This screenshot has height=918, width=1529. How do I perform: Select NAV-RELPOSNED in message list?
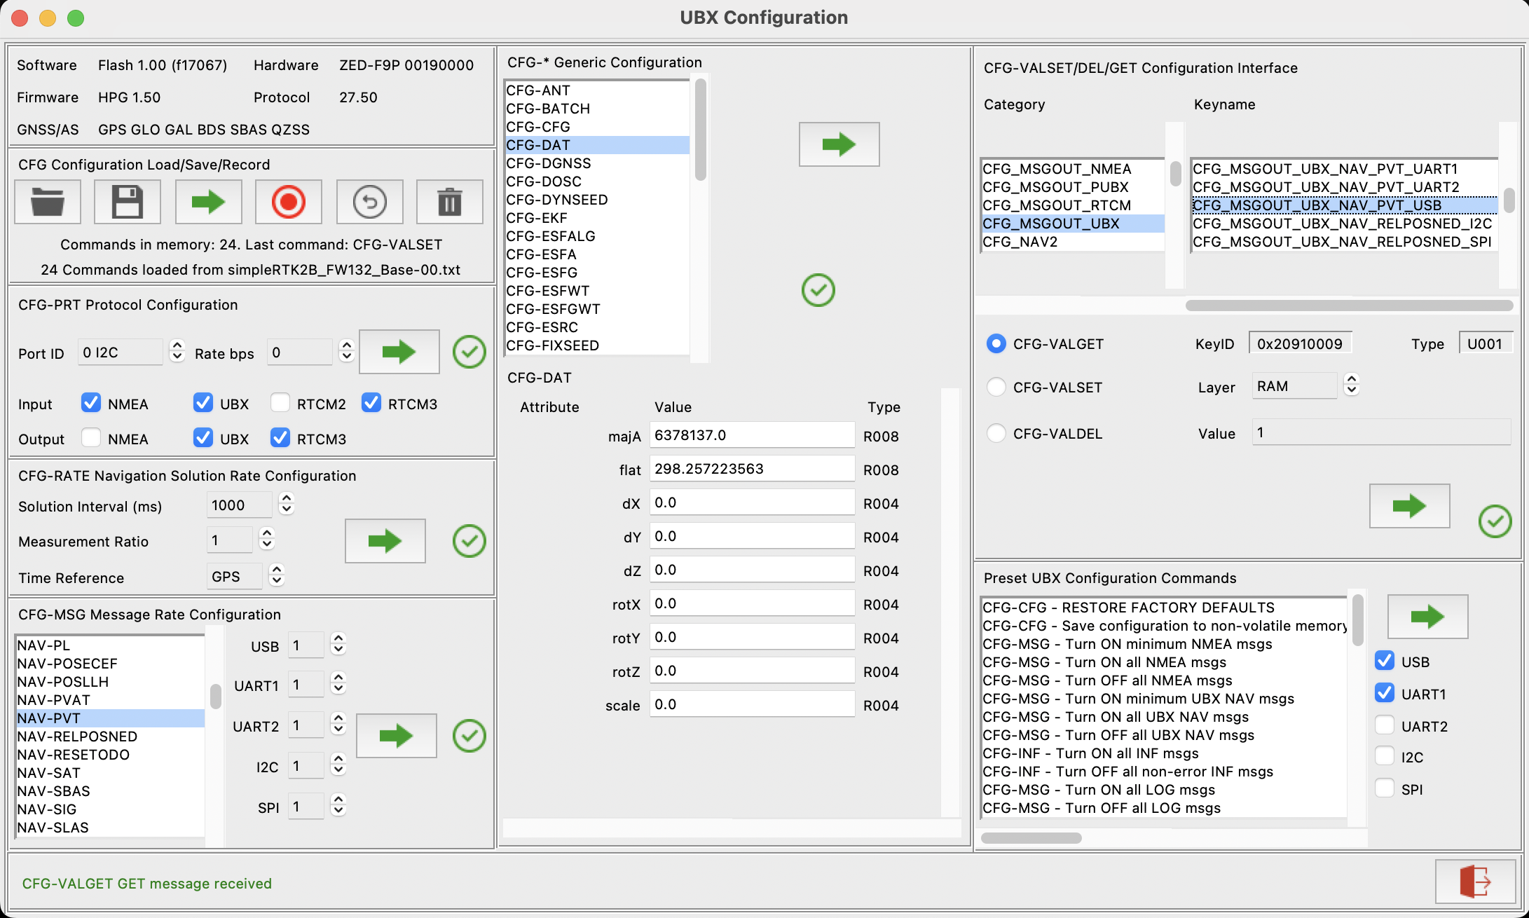tap(110, 737)
